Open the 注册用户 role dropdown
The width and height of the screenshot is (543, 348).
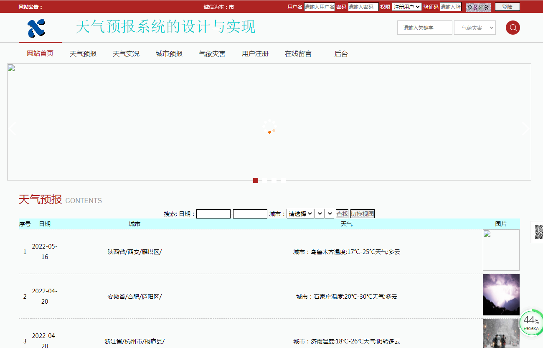click(x=406, y=7)
